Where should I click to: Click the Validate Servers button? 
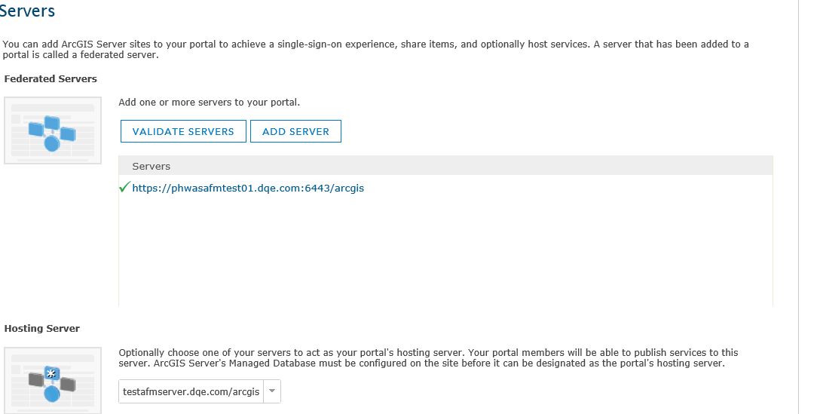pyautogui.click(x=183, y=131)
